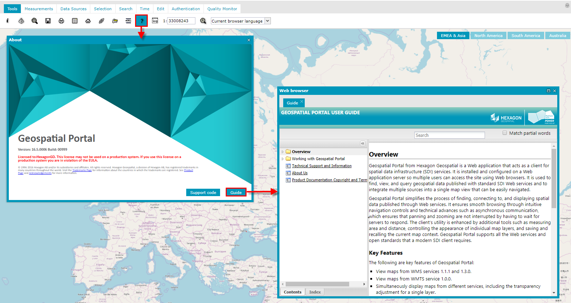
Task: Open the Log tool icon
Action: [x=155, y=21]
